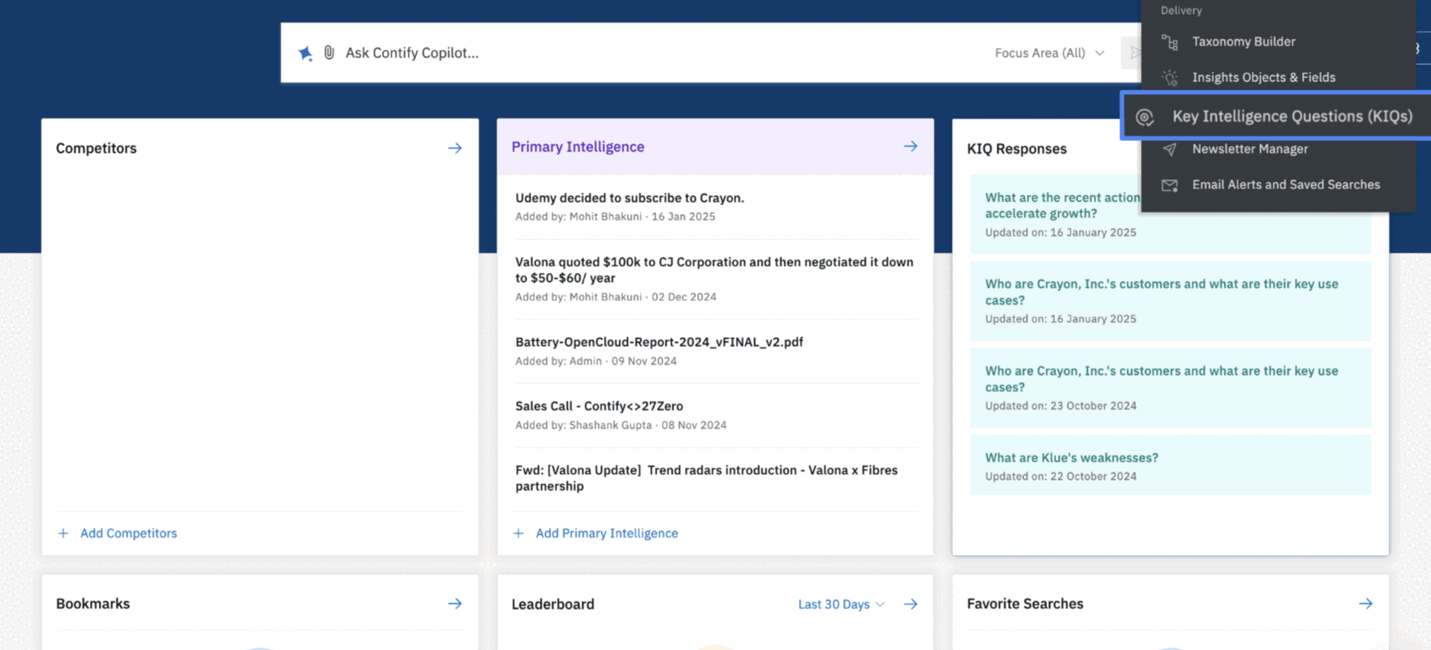Open Leaderboard via arrow icon
The width and height of the screenshot is (1431, 650).
pos(910,604)
